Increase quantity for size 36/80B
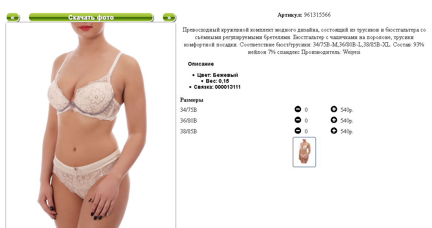Screen dimensions: 432x228 334,120
